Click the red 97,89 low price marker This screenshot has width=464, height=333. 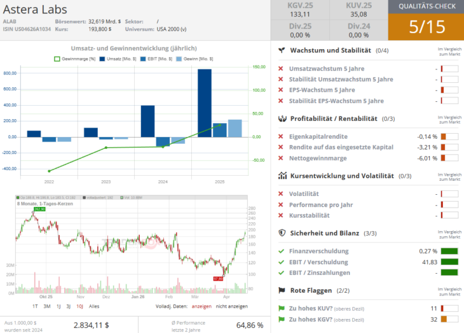(218, 278)
